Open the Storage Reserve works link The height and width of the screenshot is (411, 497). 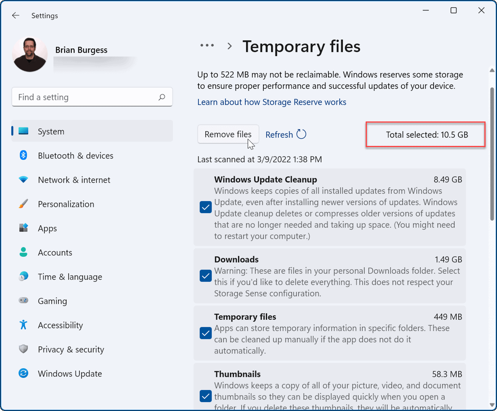[272, 102]
